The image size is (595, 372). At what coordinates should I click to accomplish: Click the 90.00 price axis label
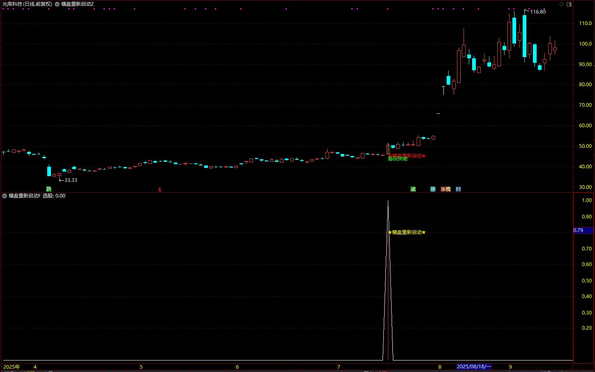coord(585,64)
